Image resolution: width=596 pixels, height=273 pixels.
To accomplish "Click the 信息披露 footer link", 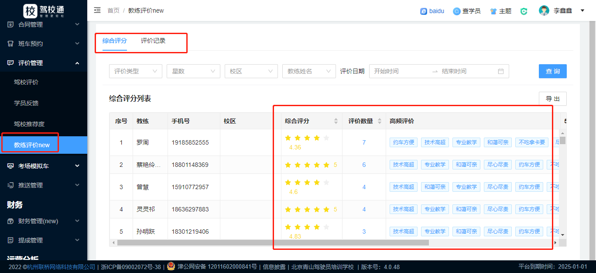I will [274, 267].
